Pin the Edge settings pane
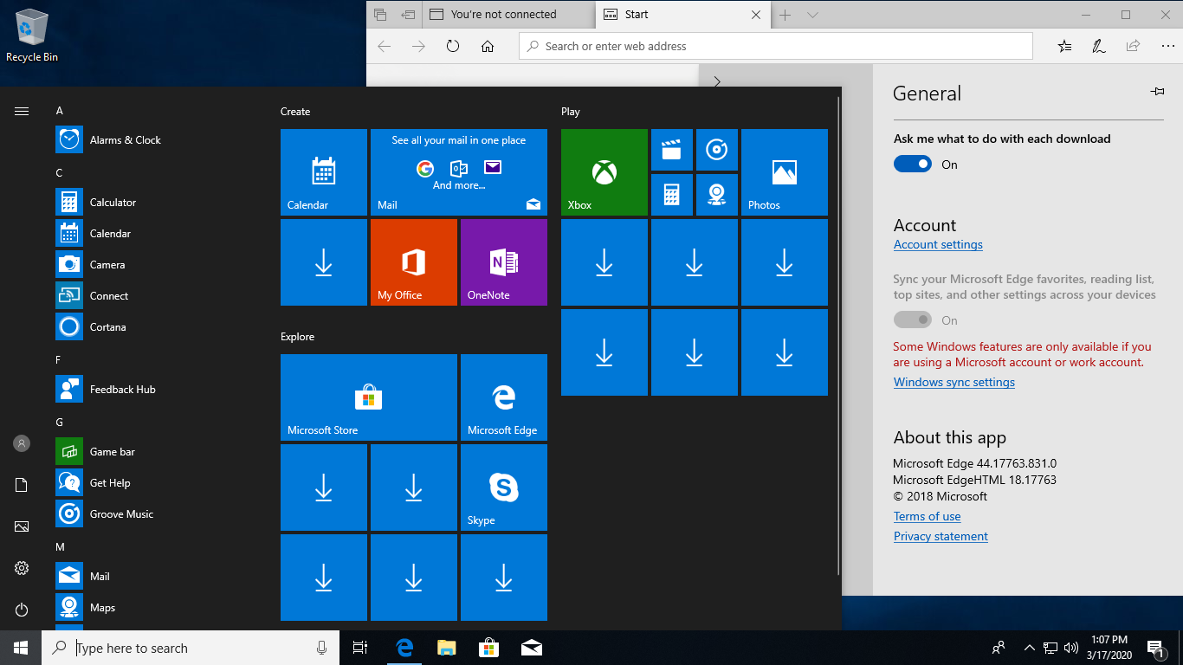Viewport: 1183px width, 665px height. (x=1157, y=92)
